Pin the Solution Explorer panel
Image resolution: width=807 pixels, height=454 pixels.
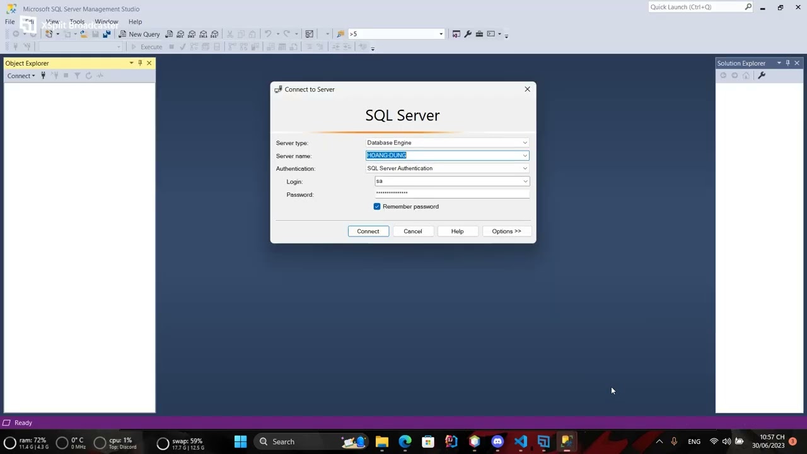(787, 63)
